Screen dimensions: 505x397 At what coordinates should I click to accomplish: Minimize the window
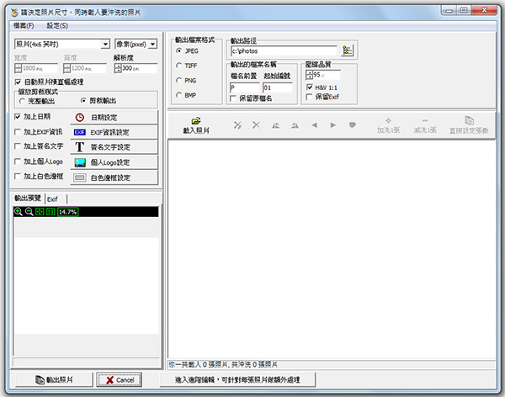[x=449, y=11]
